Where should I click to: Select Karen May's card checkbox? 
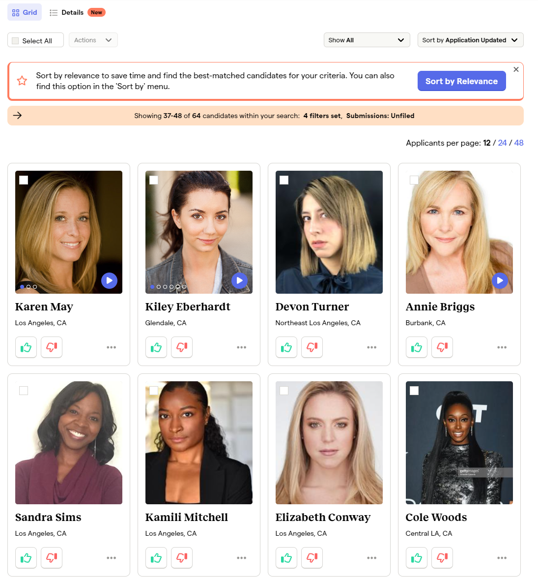tap(24, 180)
